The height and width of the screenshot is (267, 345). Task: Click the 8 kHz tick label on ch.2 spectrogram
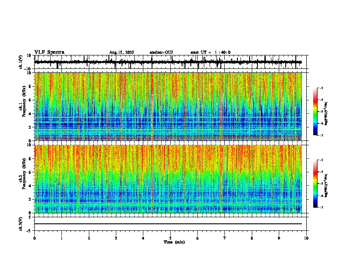pos(30,159)
